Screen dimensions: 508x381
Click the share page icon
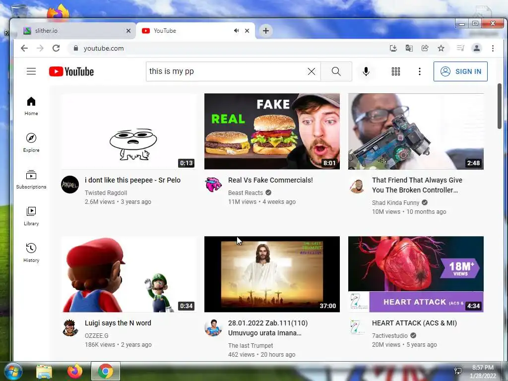point(425,48)
